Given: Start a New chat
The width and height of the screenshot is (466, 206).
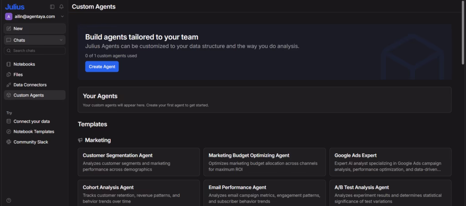Looking at the screenshot, I should [35, 29].
